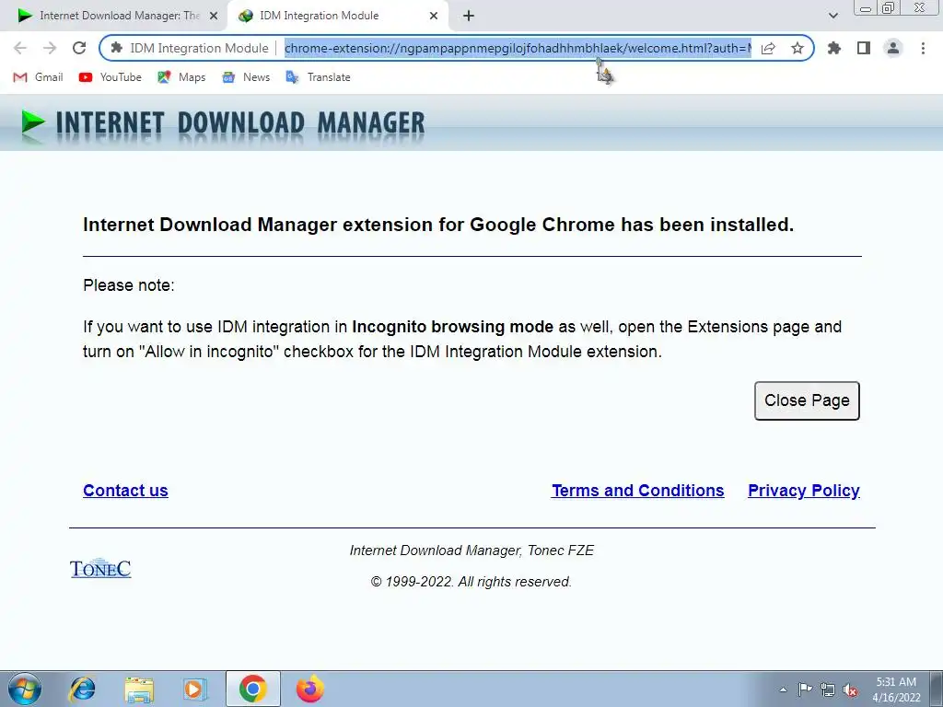Click the muted volume tray icon
This screenshot has height=707, width=943.
850,690
